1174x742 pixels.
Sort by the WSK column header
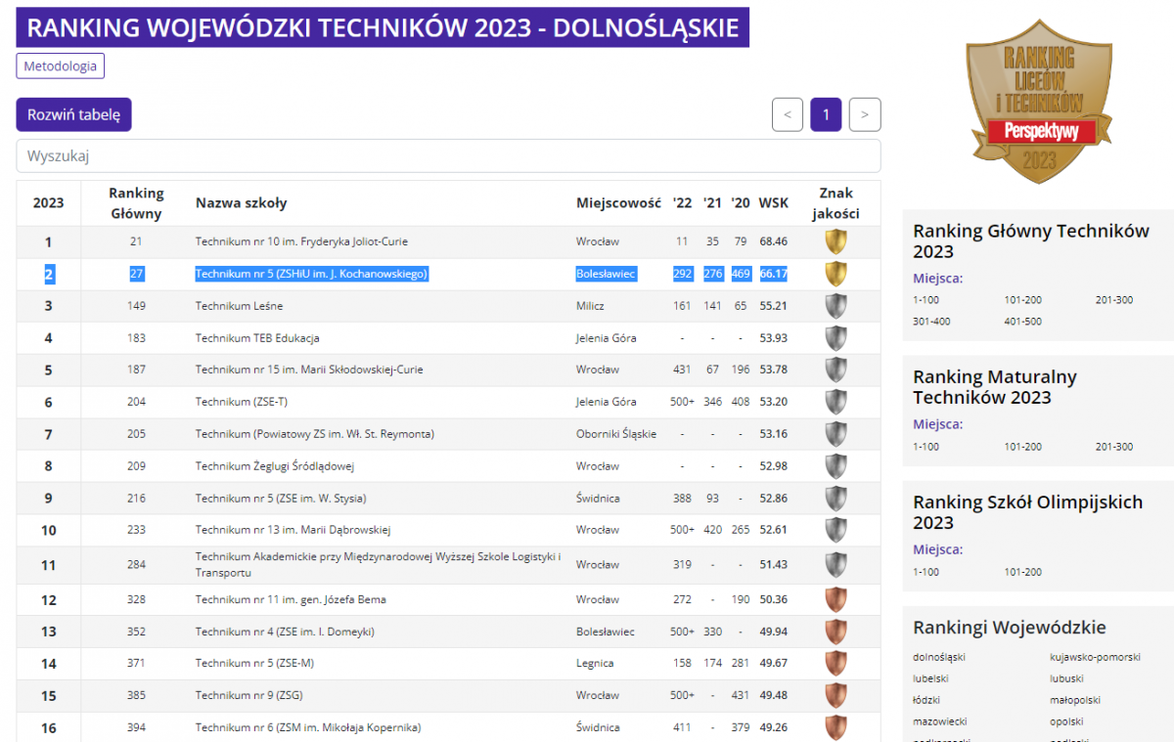tap(773, 202)
